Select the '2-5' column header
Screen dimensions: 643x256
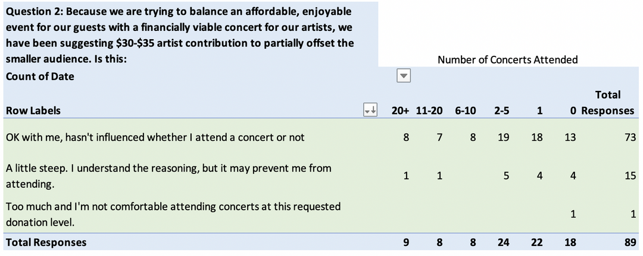pos(501,110)
